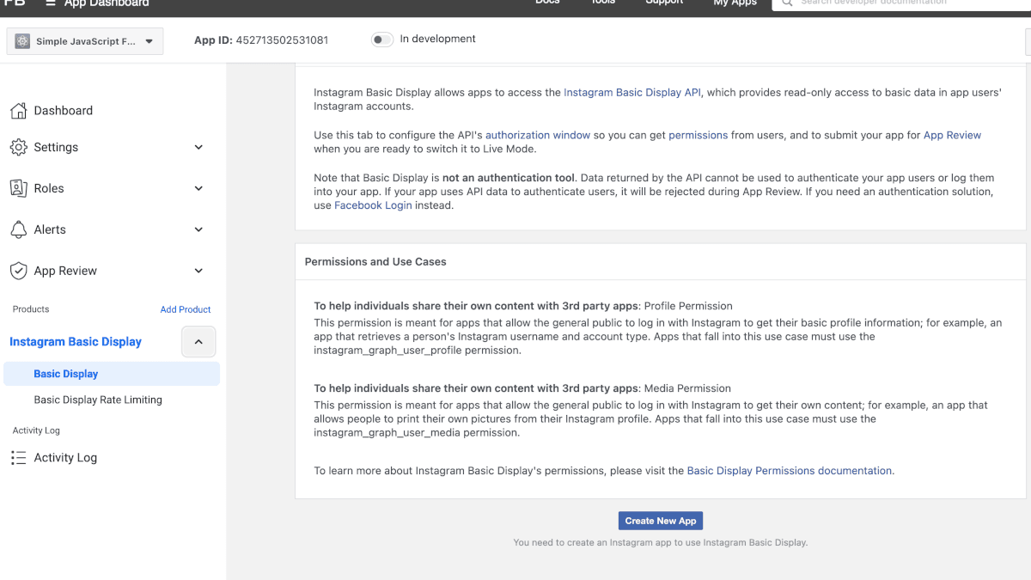Click the Create New App button
This screenshot has height=580, width=1031.
tap(661, 521)
